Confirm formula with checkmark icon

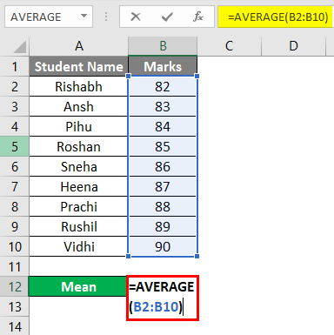click(167, 17)
